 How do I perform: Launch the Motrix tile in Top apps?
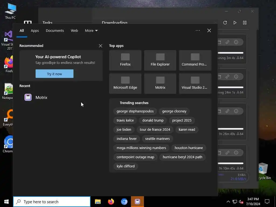pyautogui.click(x=160, y=84)
